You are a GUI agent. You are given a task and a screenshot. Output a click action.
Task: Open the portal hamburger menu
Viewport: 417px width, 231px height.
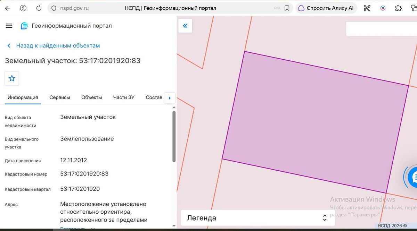coord(9,26)
